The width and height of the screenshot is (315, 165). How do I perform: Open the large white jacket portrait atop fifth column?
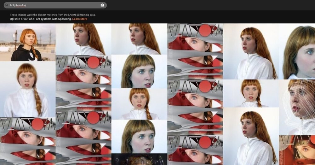[x=251, y=51]
